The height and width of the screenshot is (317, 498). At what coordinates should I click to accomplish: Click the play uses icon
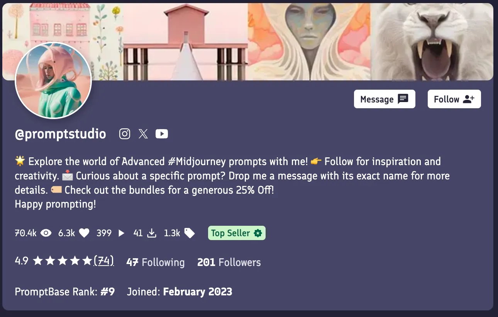coord(121,233)
